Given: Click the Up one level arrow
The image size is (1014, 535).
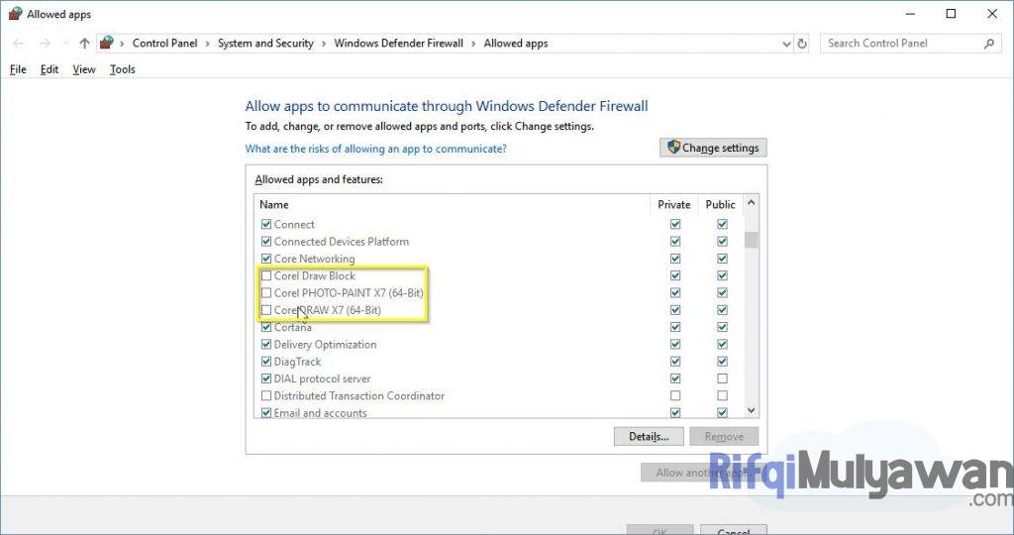Looking at the screenshot, I should coord(84,44).
